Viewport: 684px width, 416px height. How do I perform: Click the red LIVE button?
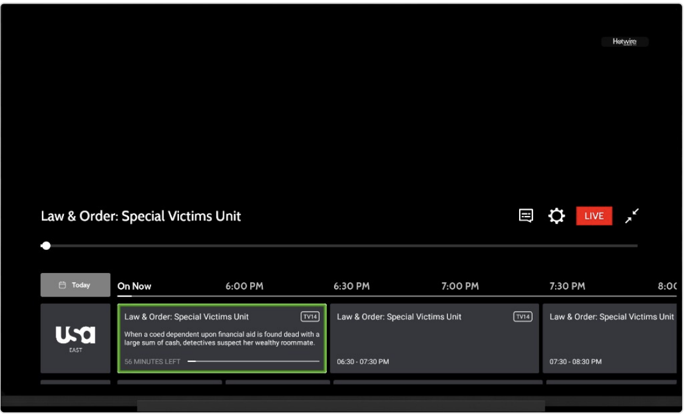click(x=594, y=216)
